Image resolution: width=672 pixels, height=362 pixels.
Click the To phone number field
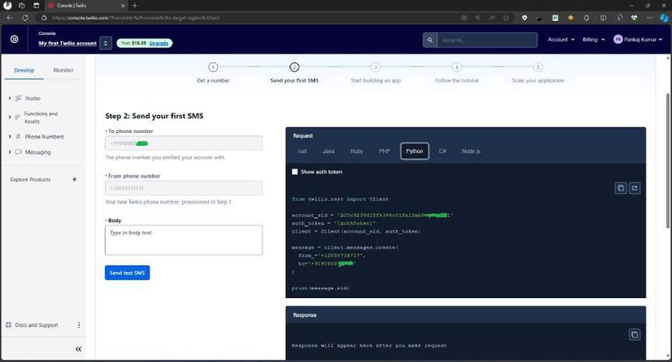[x=184, y=143]
